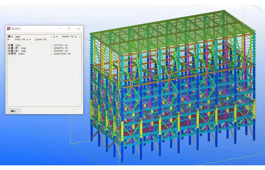Click the scrollbar down arrow in results
265x170 pixels.
80,104
